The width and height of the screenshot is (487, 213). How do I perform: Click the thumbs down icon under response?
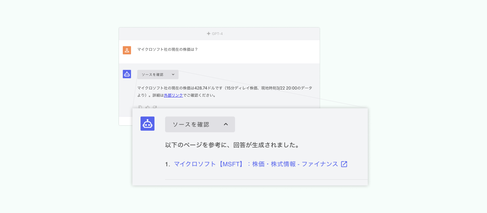(x=155, y=107)
